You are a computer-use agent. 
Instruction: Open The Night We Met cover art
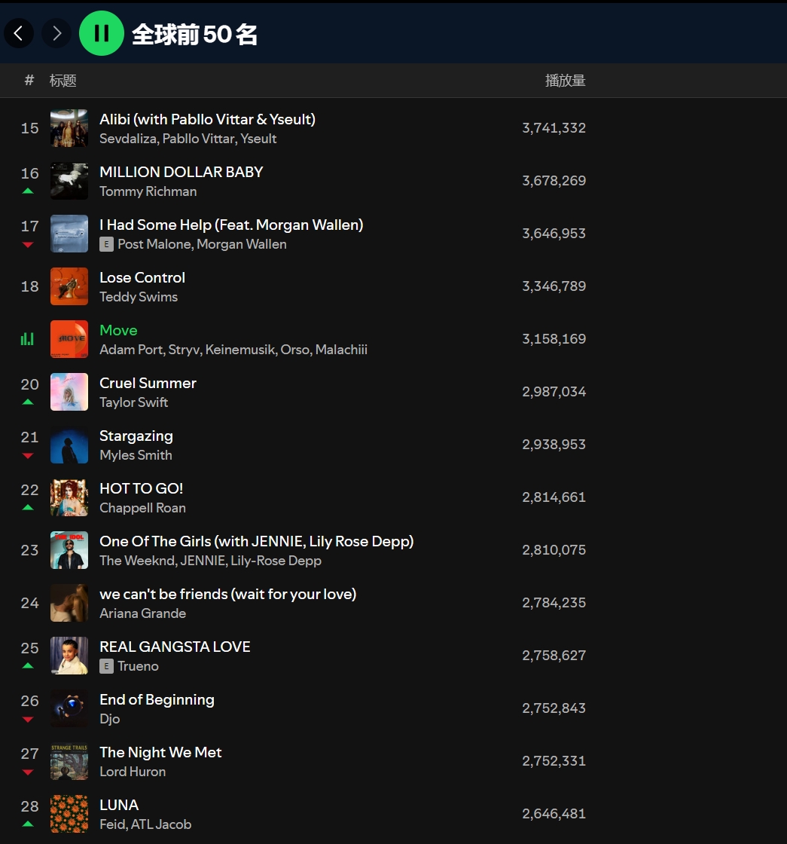click(69, 761)
